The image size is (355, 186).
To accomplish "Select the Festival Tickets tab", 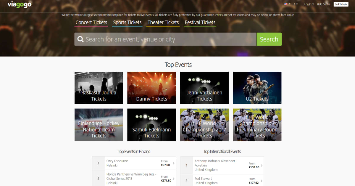I will 200,23.
